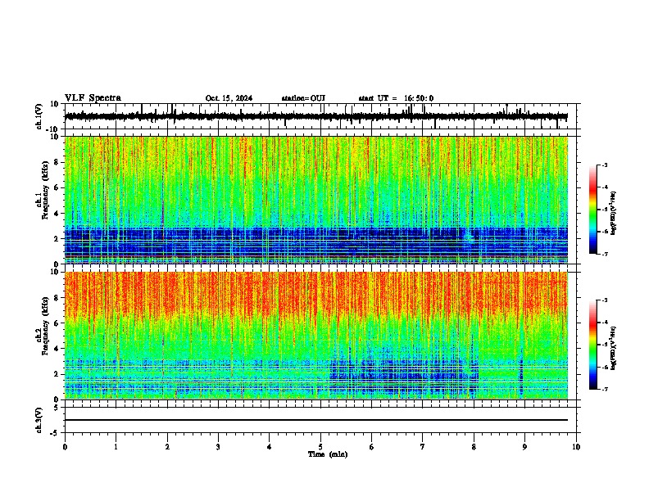Click the ch.2 spectrogram panel
649x501 pixels.
[x=316, y=336]
